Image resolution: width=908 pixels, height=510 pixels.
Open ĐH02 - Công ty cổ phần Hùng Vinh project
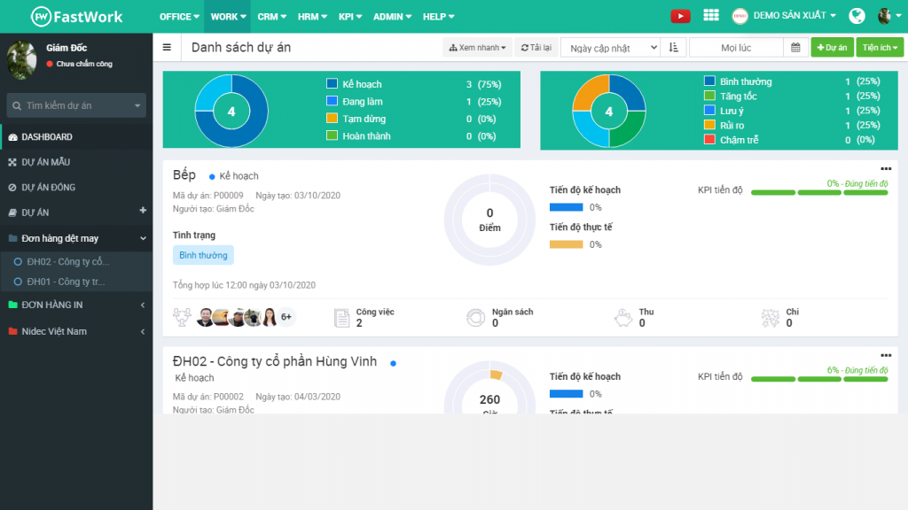(275, 361)
